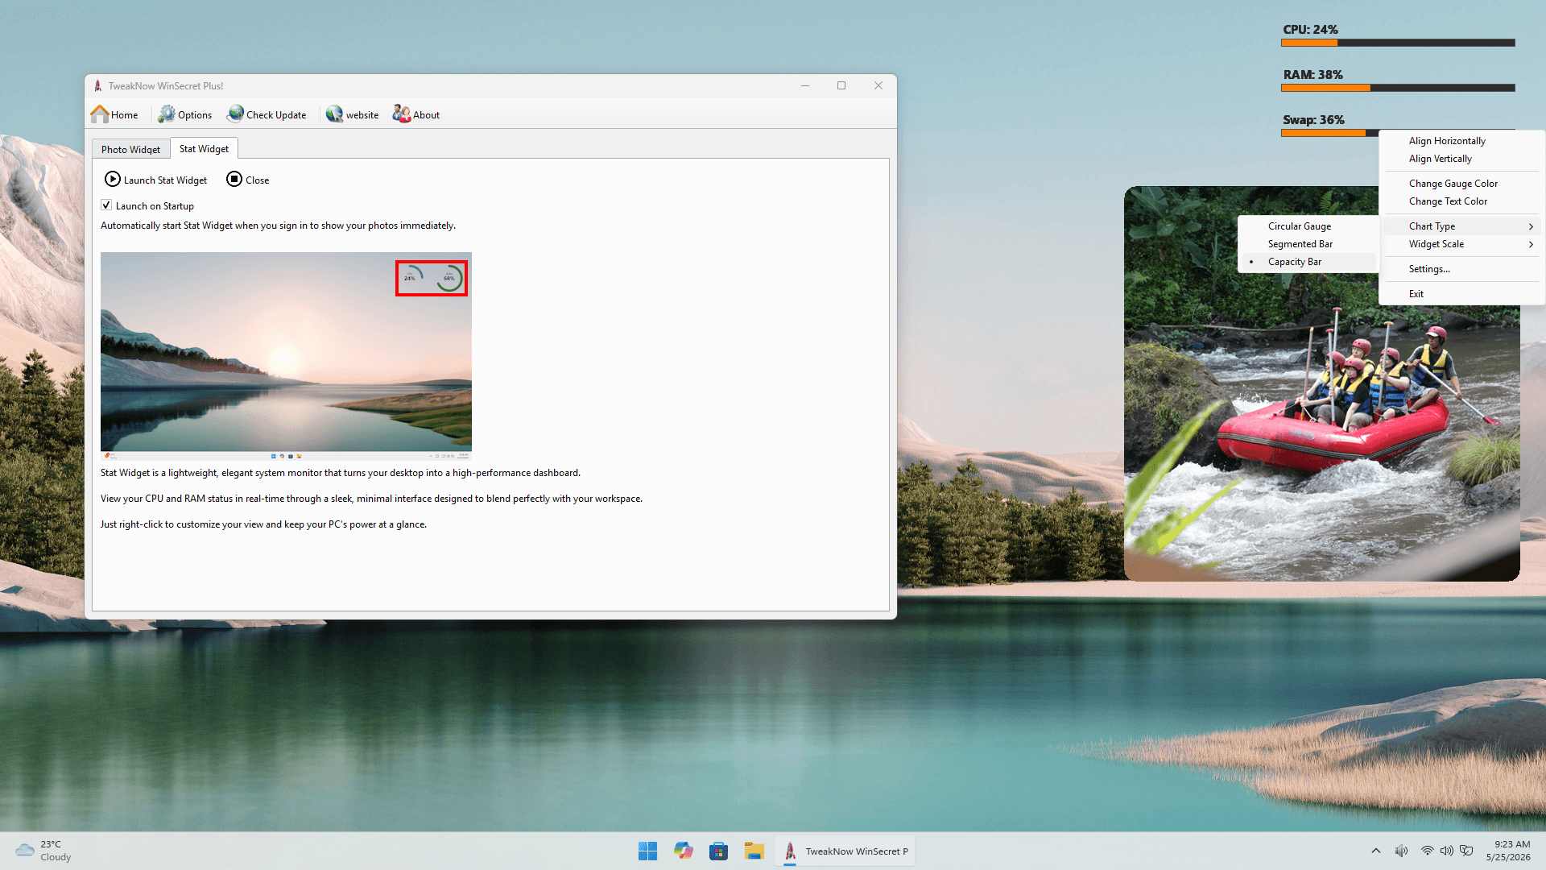The image size is (1546, 870).
Task: Open File Explorer from the taskbar
Action: click(754, 851)
